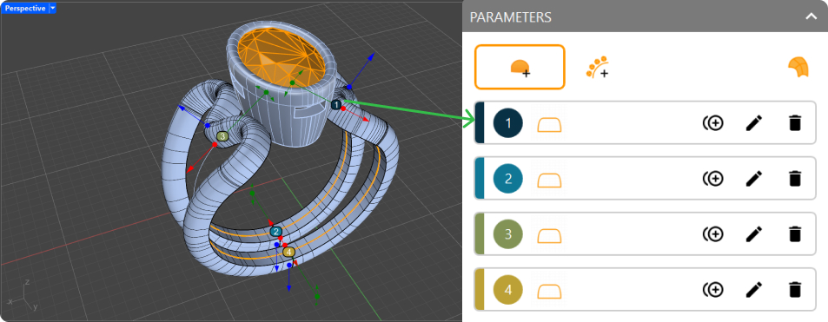This screenshot has width=828, height=322.
Task: Click the teal number 2 circle
Action: click(x=508, y=179)
